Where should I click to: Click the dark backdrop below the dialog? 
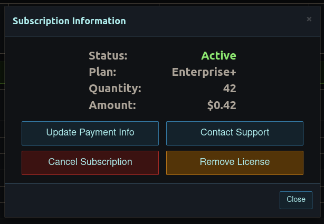pos(158,221)
